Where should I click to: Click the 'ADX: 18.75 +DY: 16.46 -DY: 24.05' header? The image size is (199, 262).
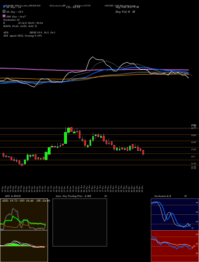25,201
